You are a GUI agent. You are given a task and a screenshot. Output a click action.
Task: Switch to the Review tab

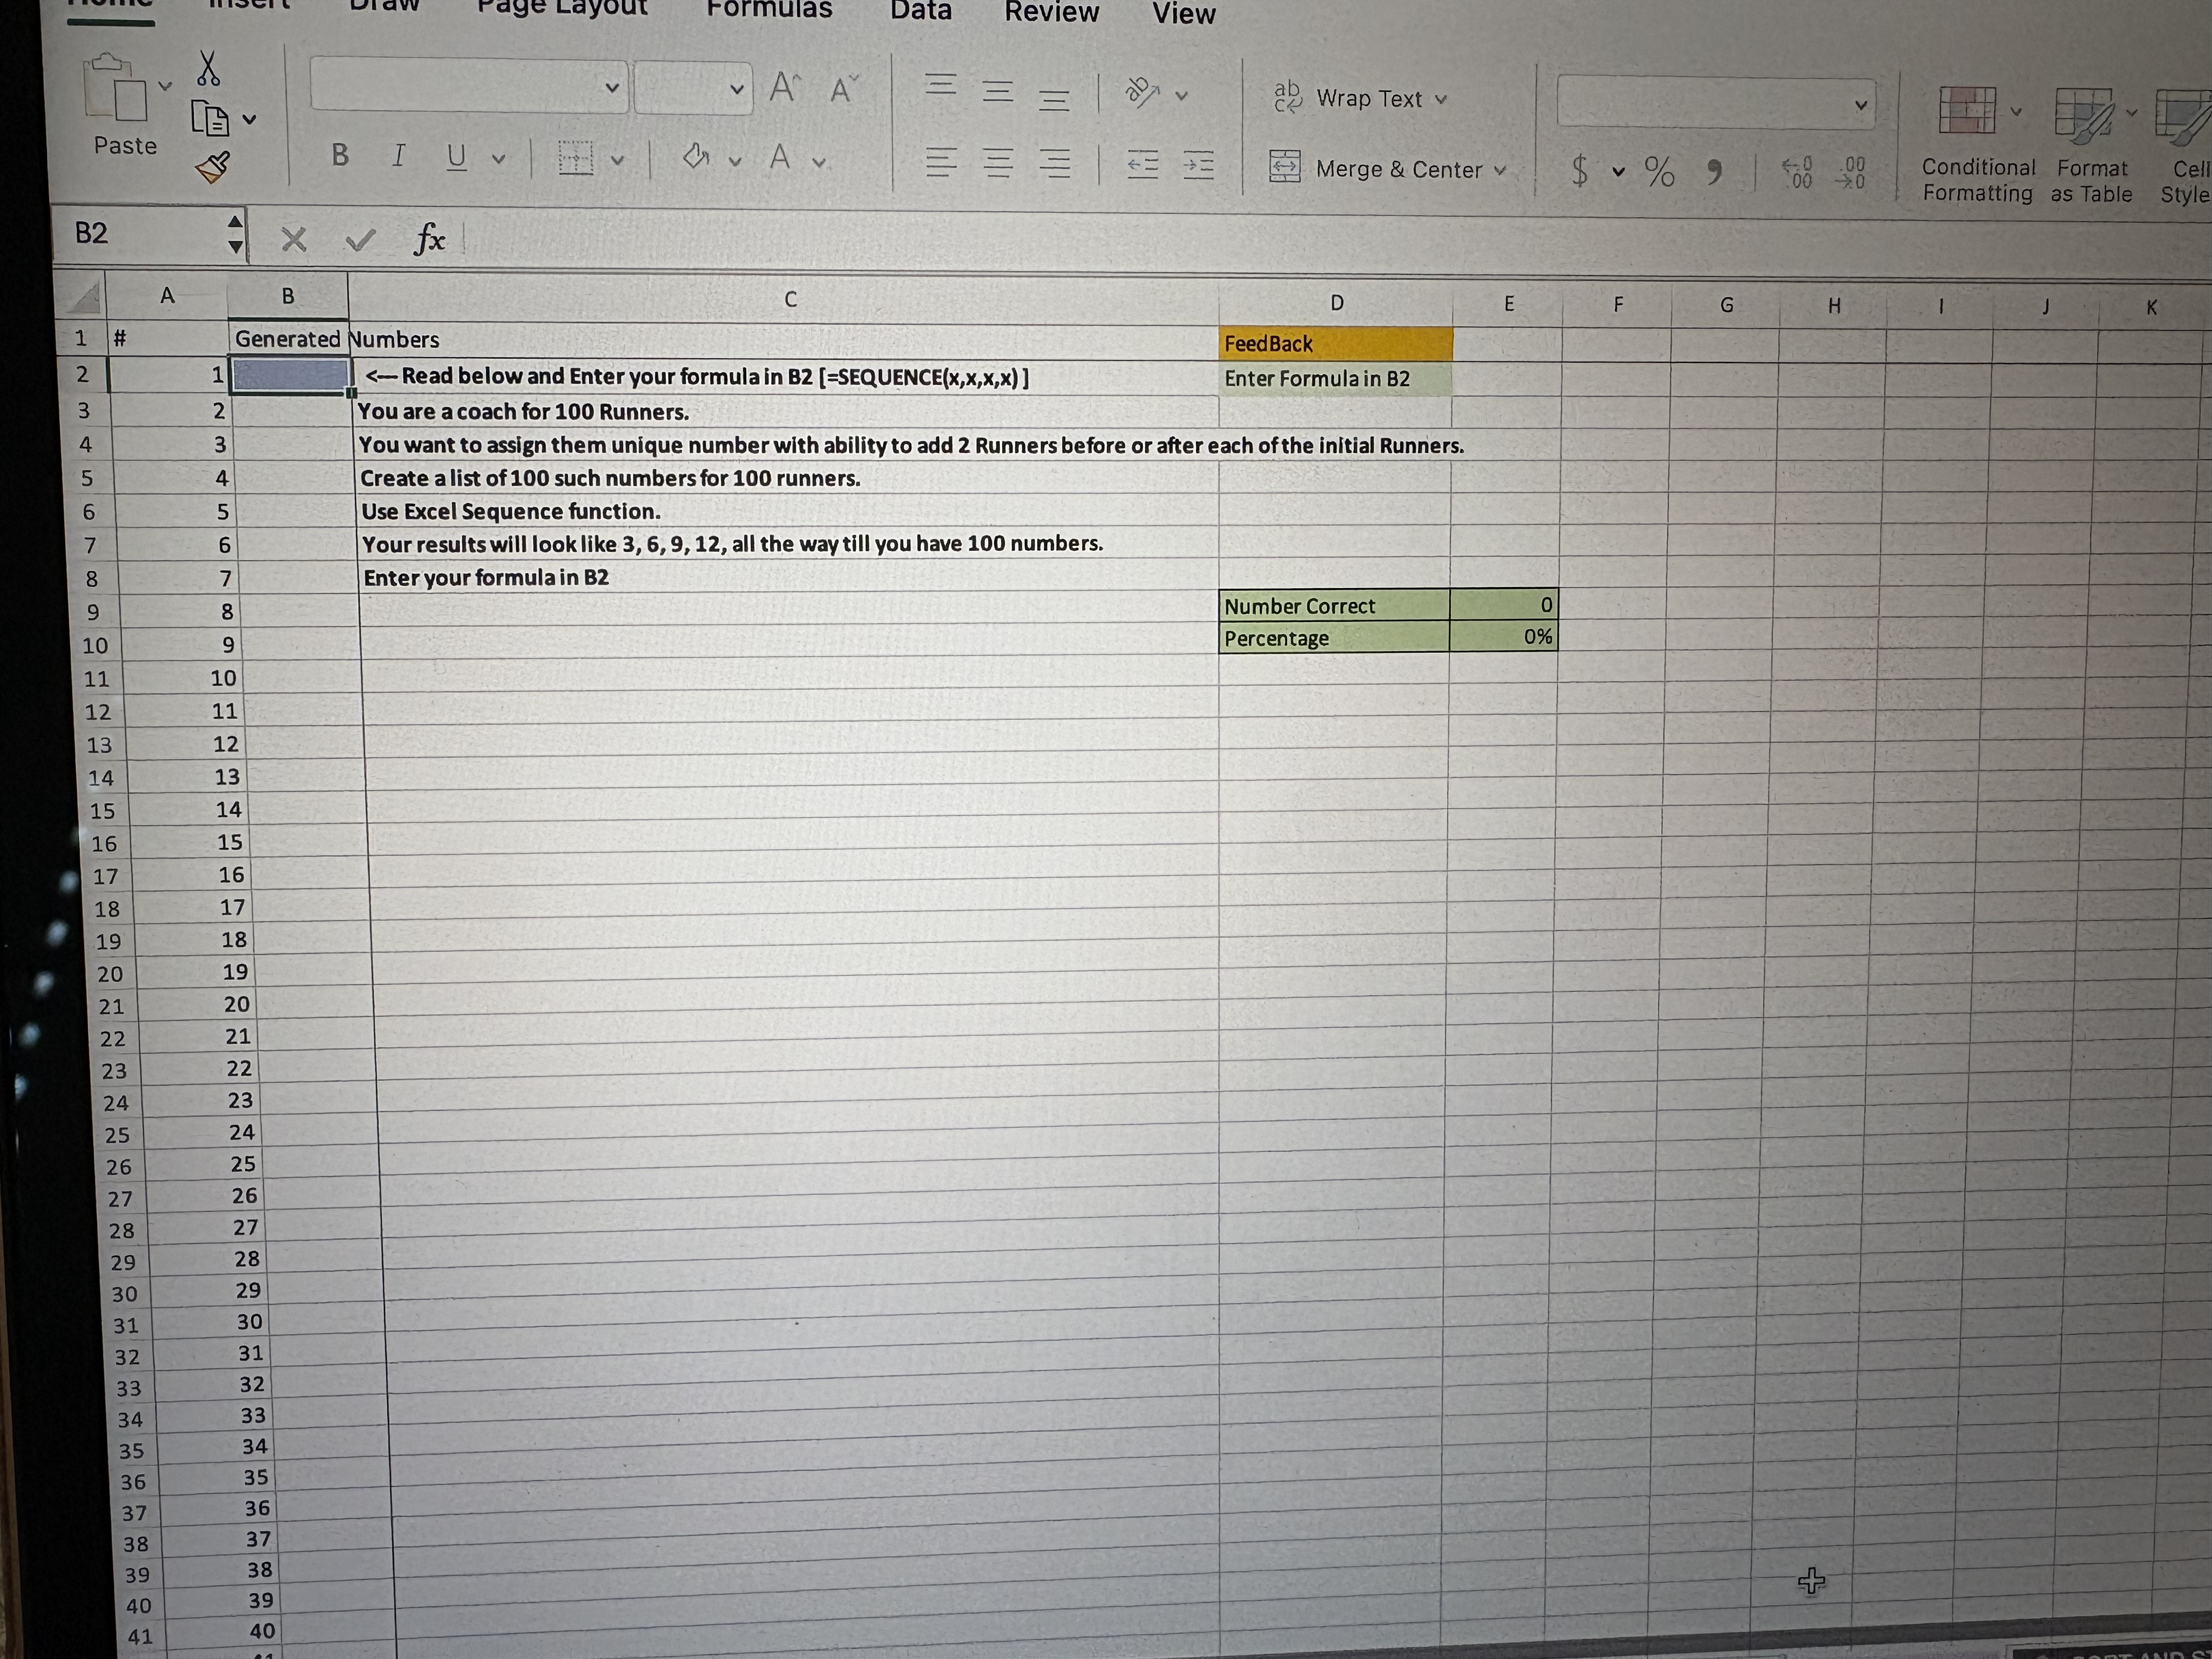click(1051, 12)
